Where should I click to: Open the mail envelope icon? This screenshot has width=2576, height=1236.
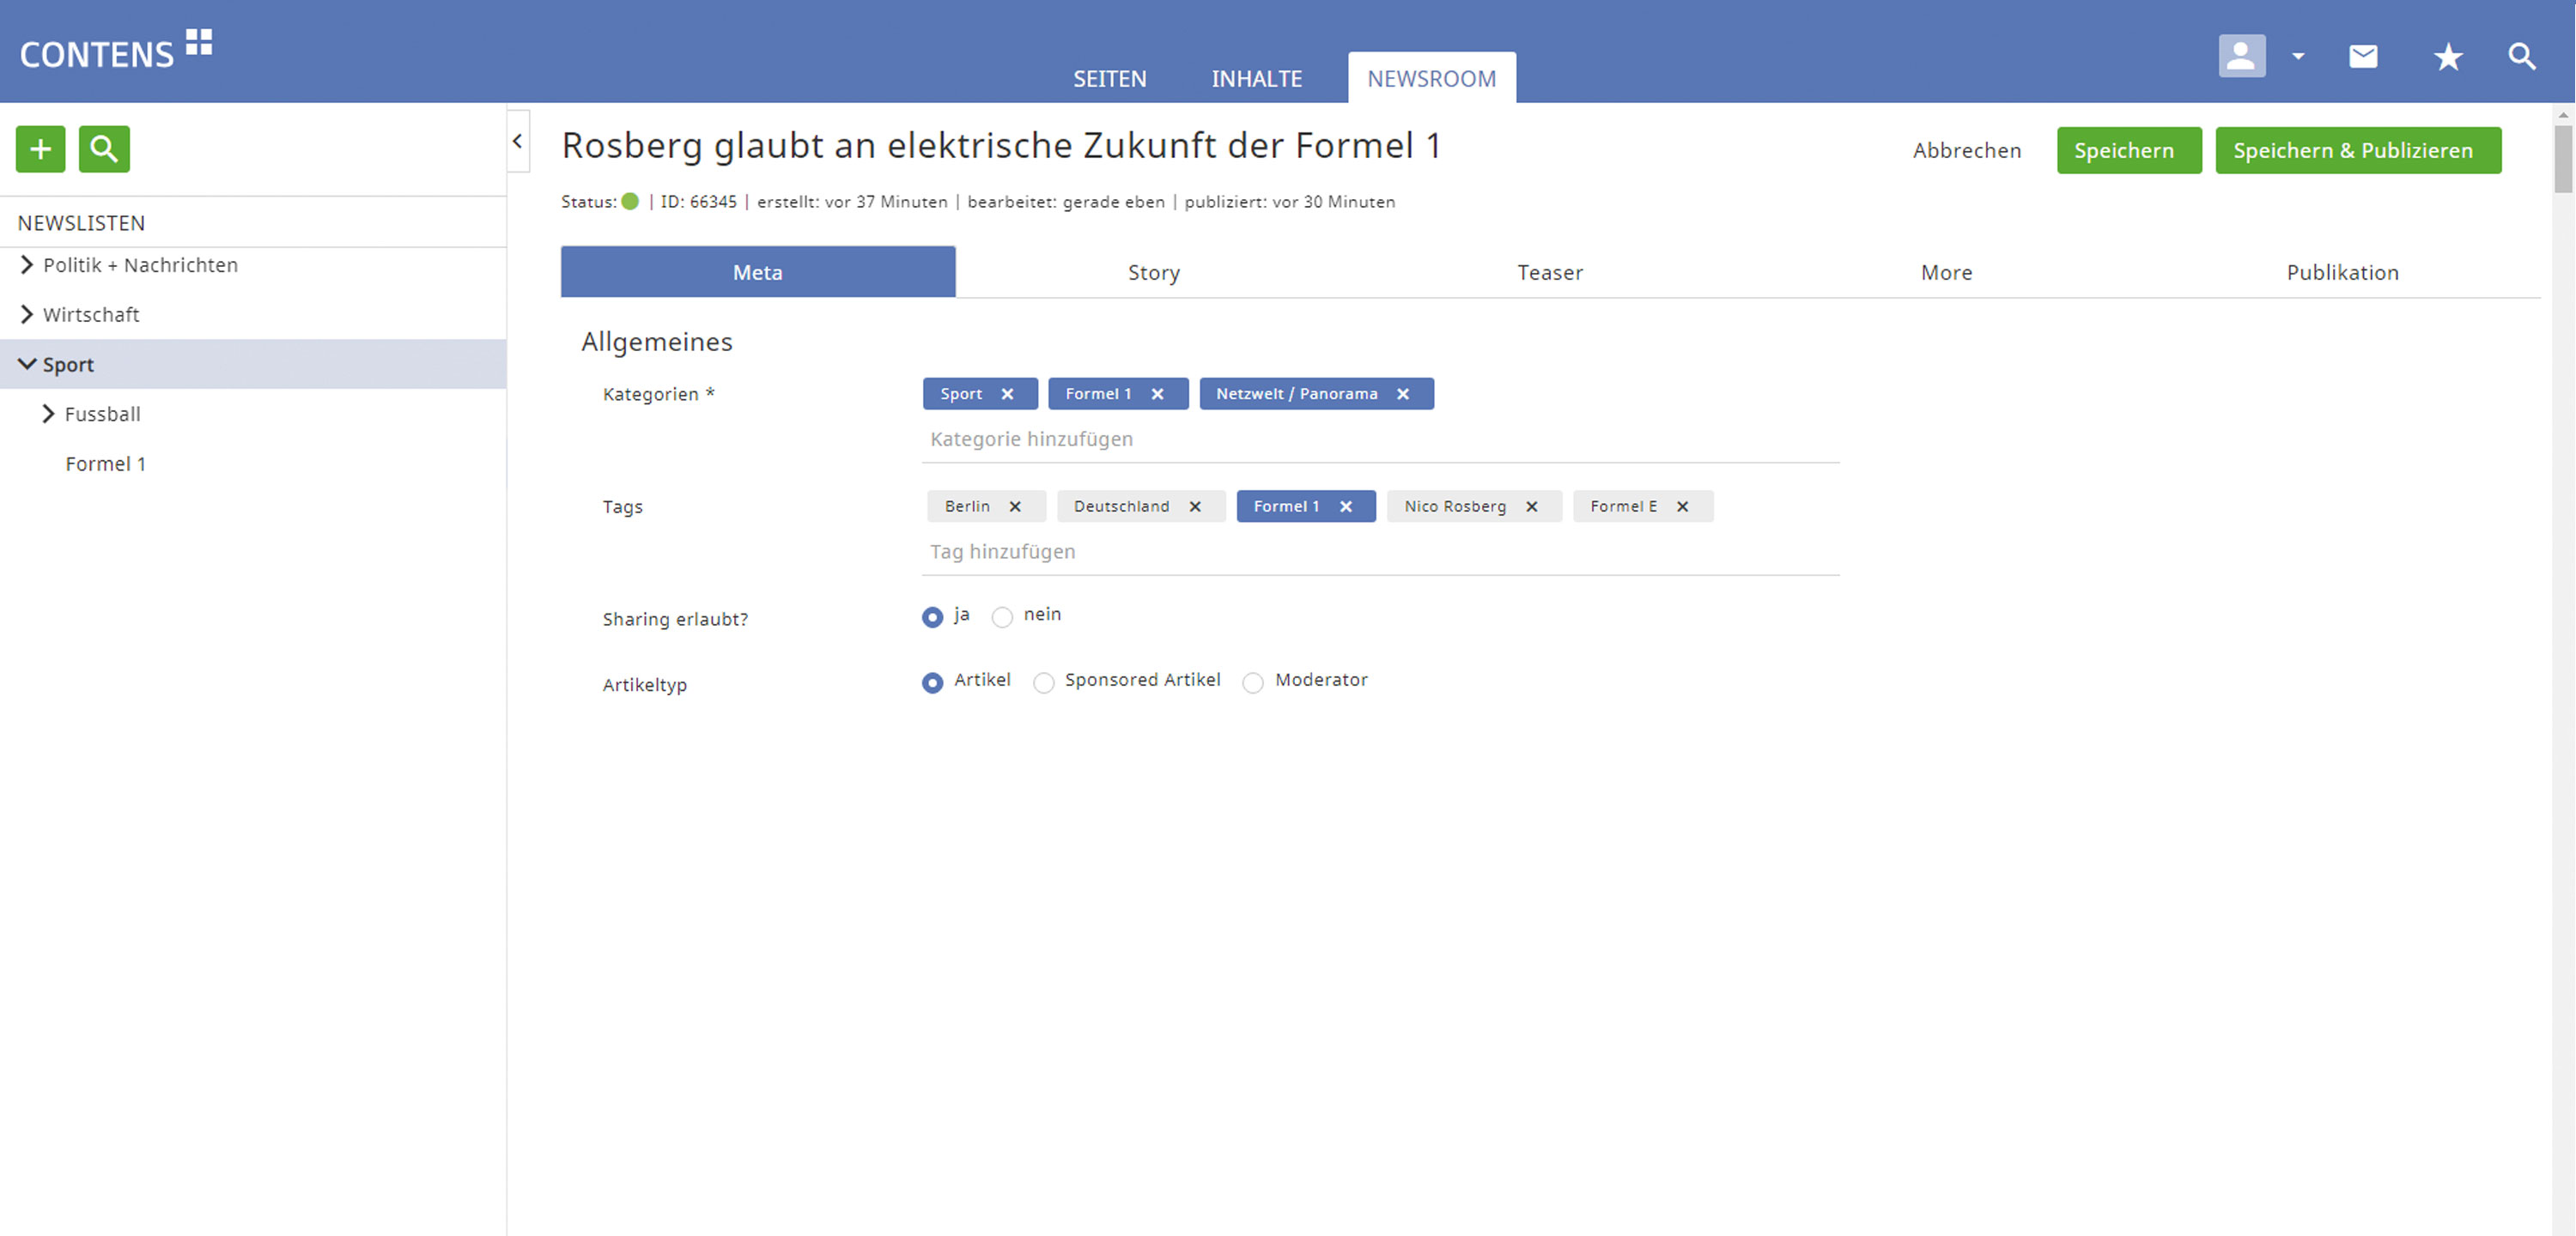coord(2362,57)
